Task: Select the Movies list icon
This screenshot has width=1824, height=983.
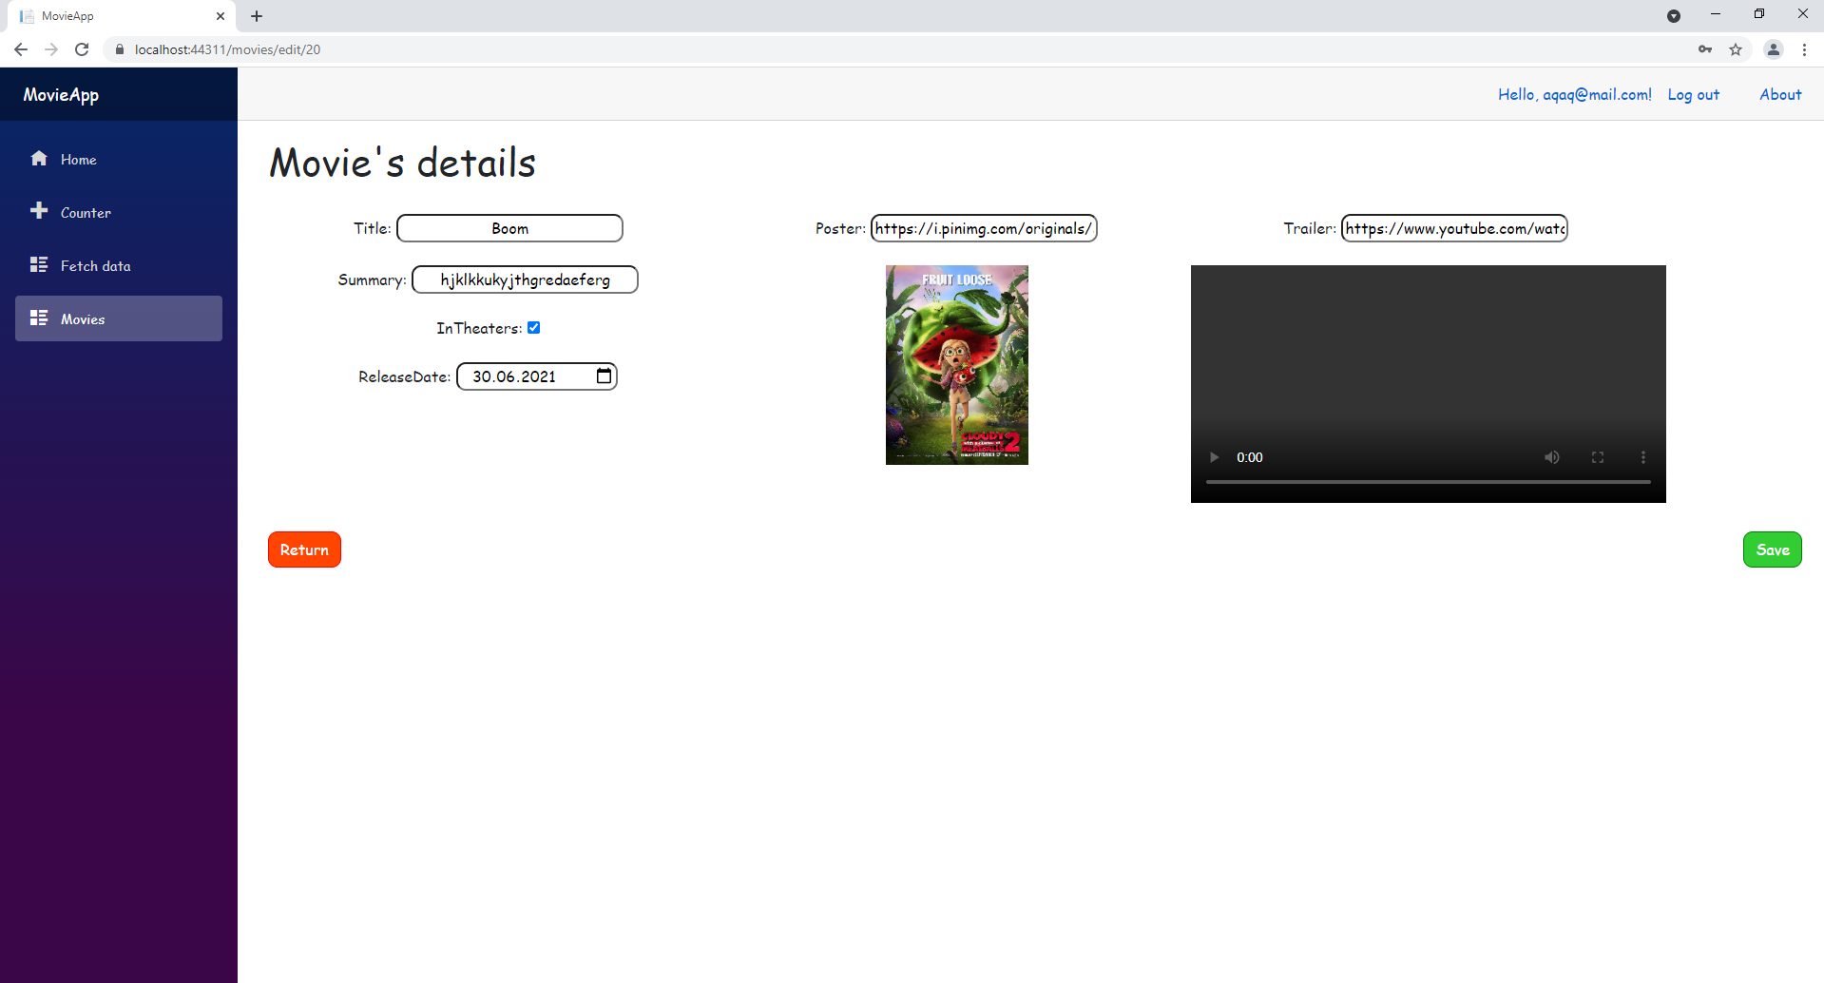Action: tap(39, 318)
